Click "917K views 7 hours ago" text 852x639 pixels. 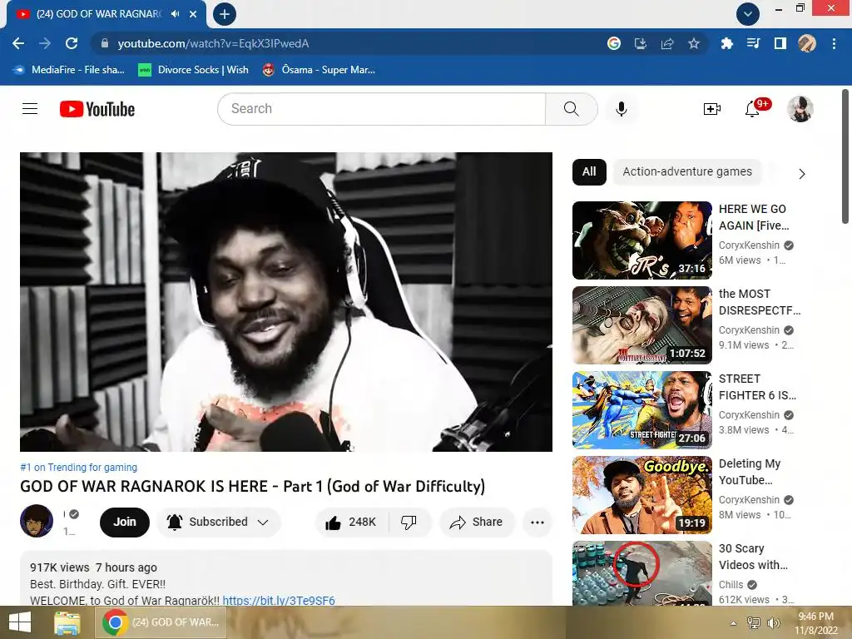pyautogui.click(x=93, y=567)
